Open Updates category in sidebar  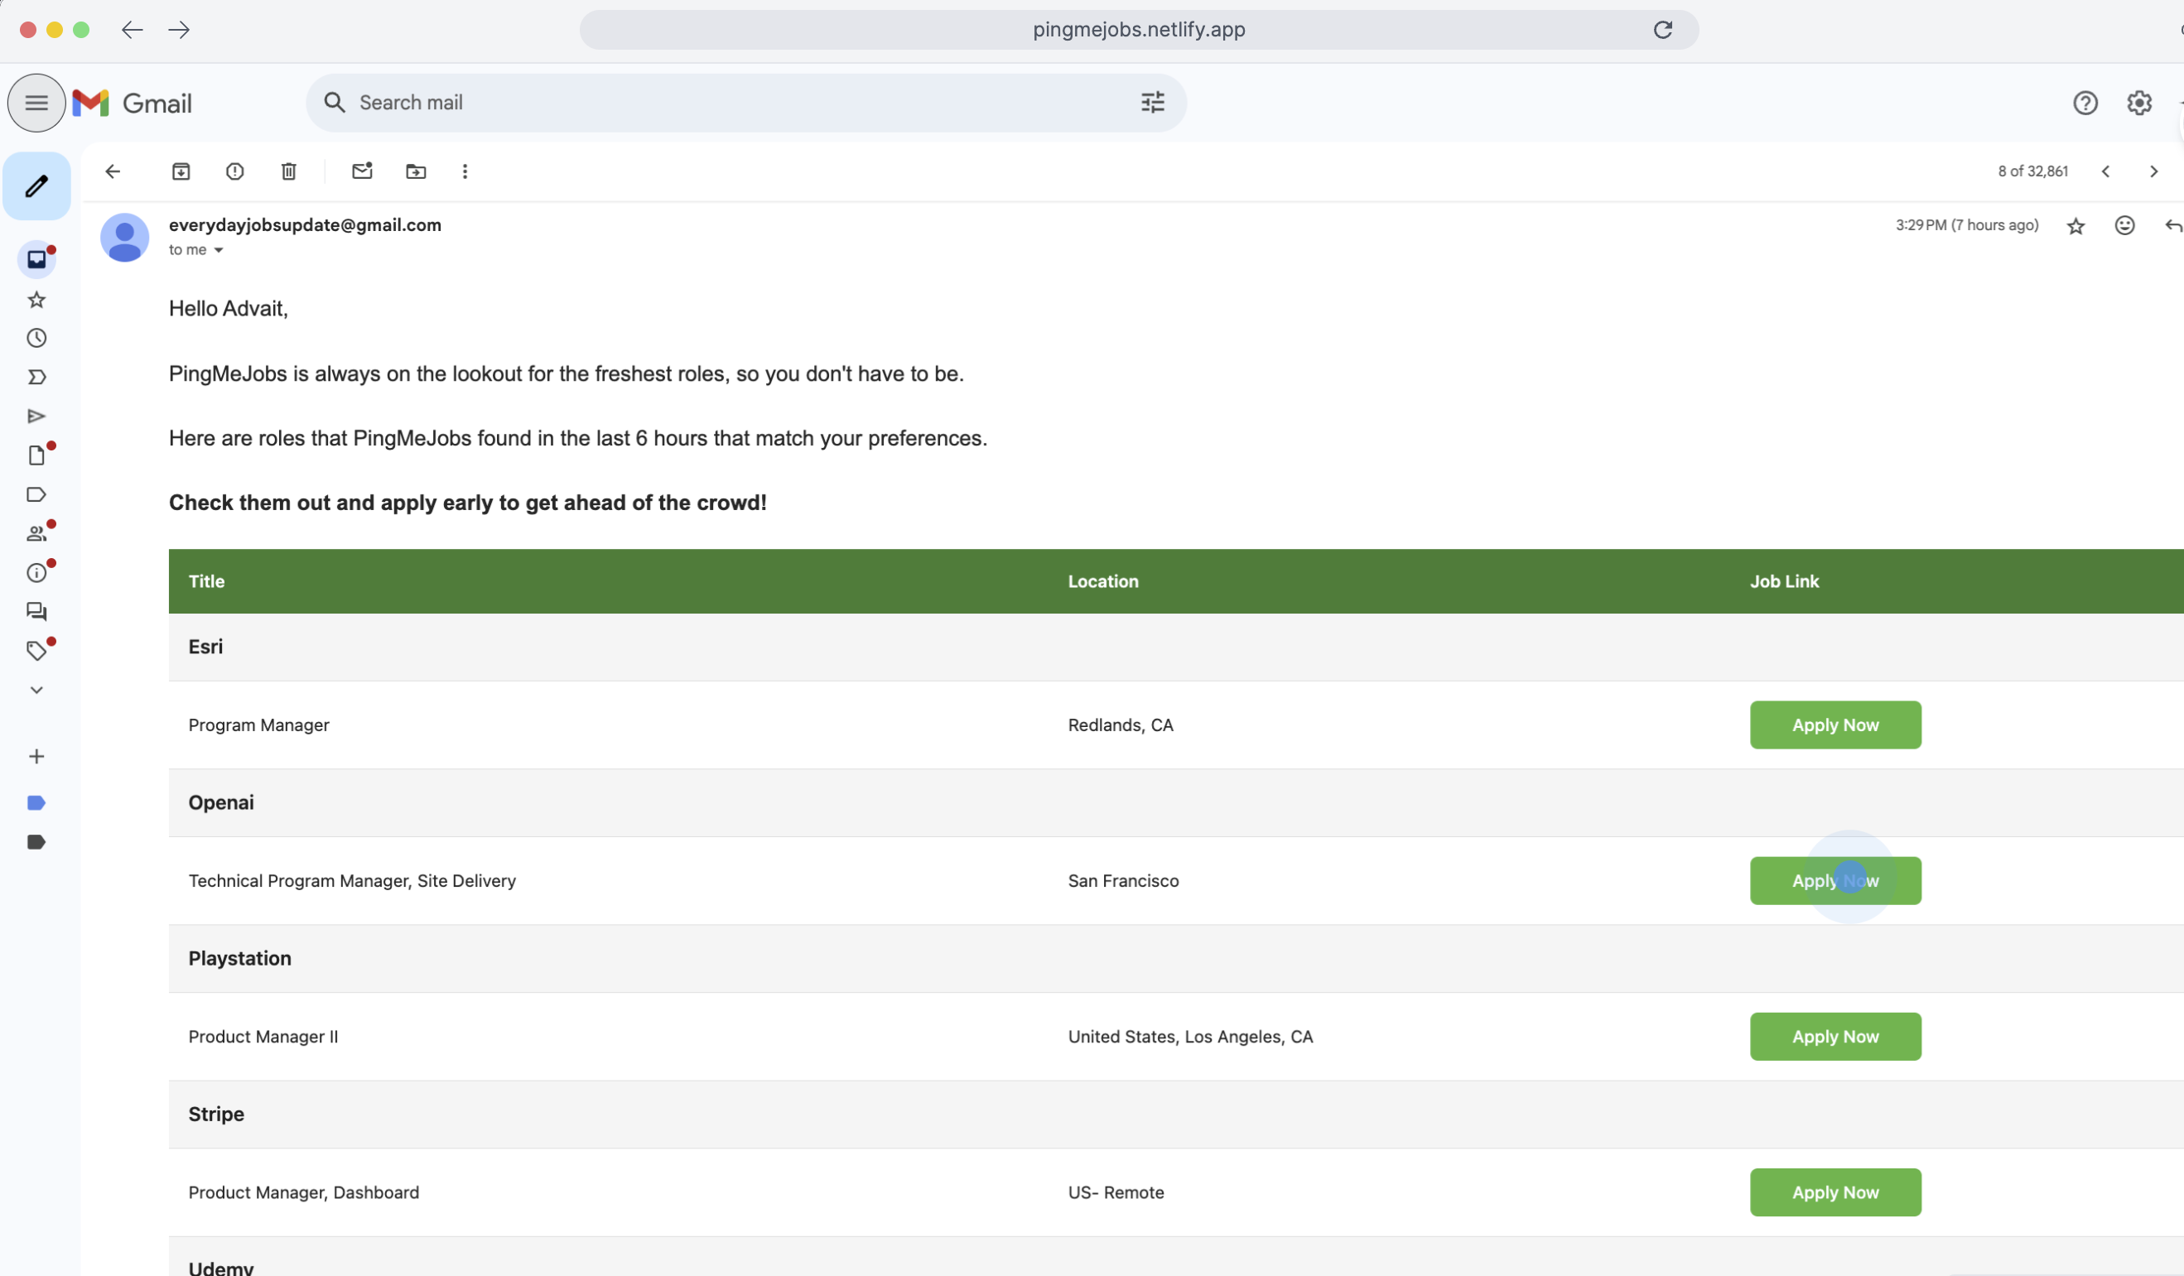click(x=36, y=573)
